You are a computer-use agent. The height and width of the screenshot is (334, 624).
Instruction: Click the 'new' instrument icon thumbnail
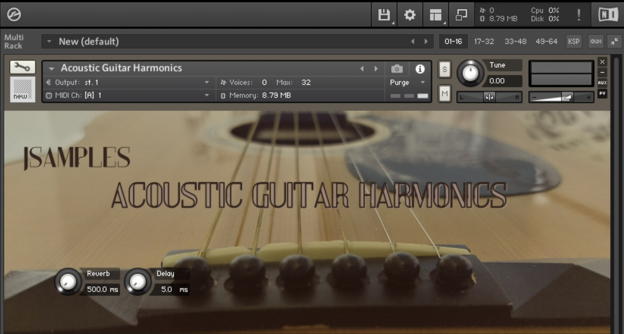(23, 89)
